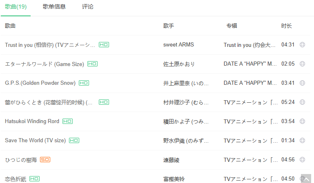The height and width of the screenshot is (183, 314).
Task: Click globe icon on Save The World row
Action: point(303,141)
